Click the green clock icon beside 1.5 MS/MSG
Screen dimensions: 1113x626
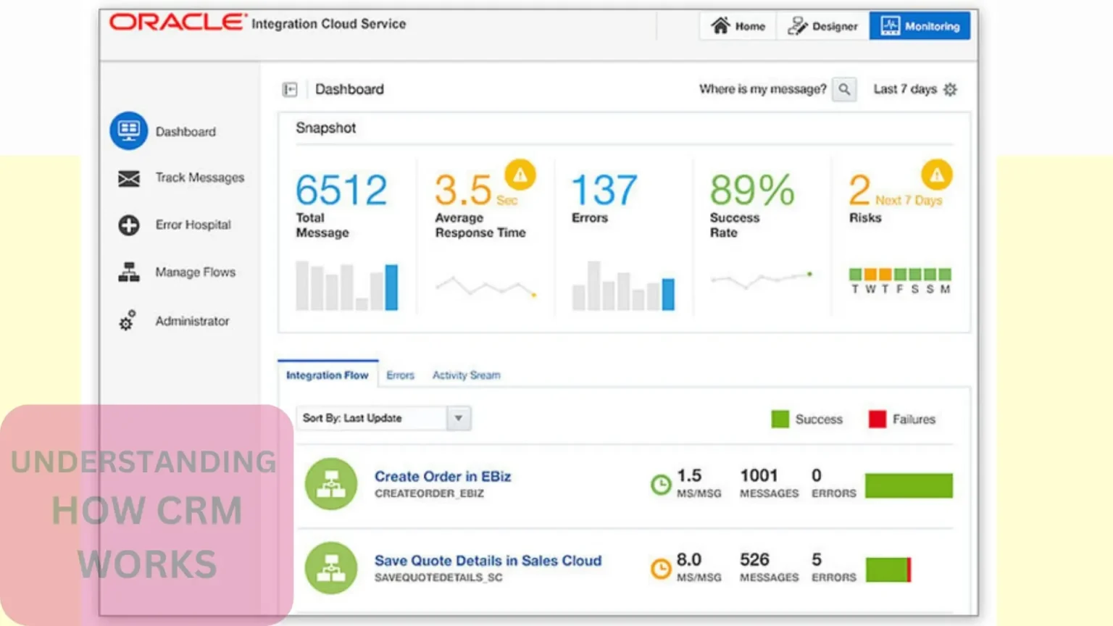point(661,485)
